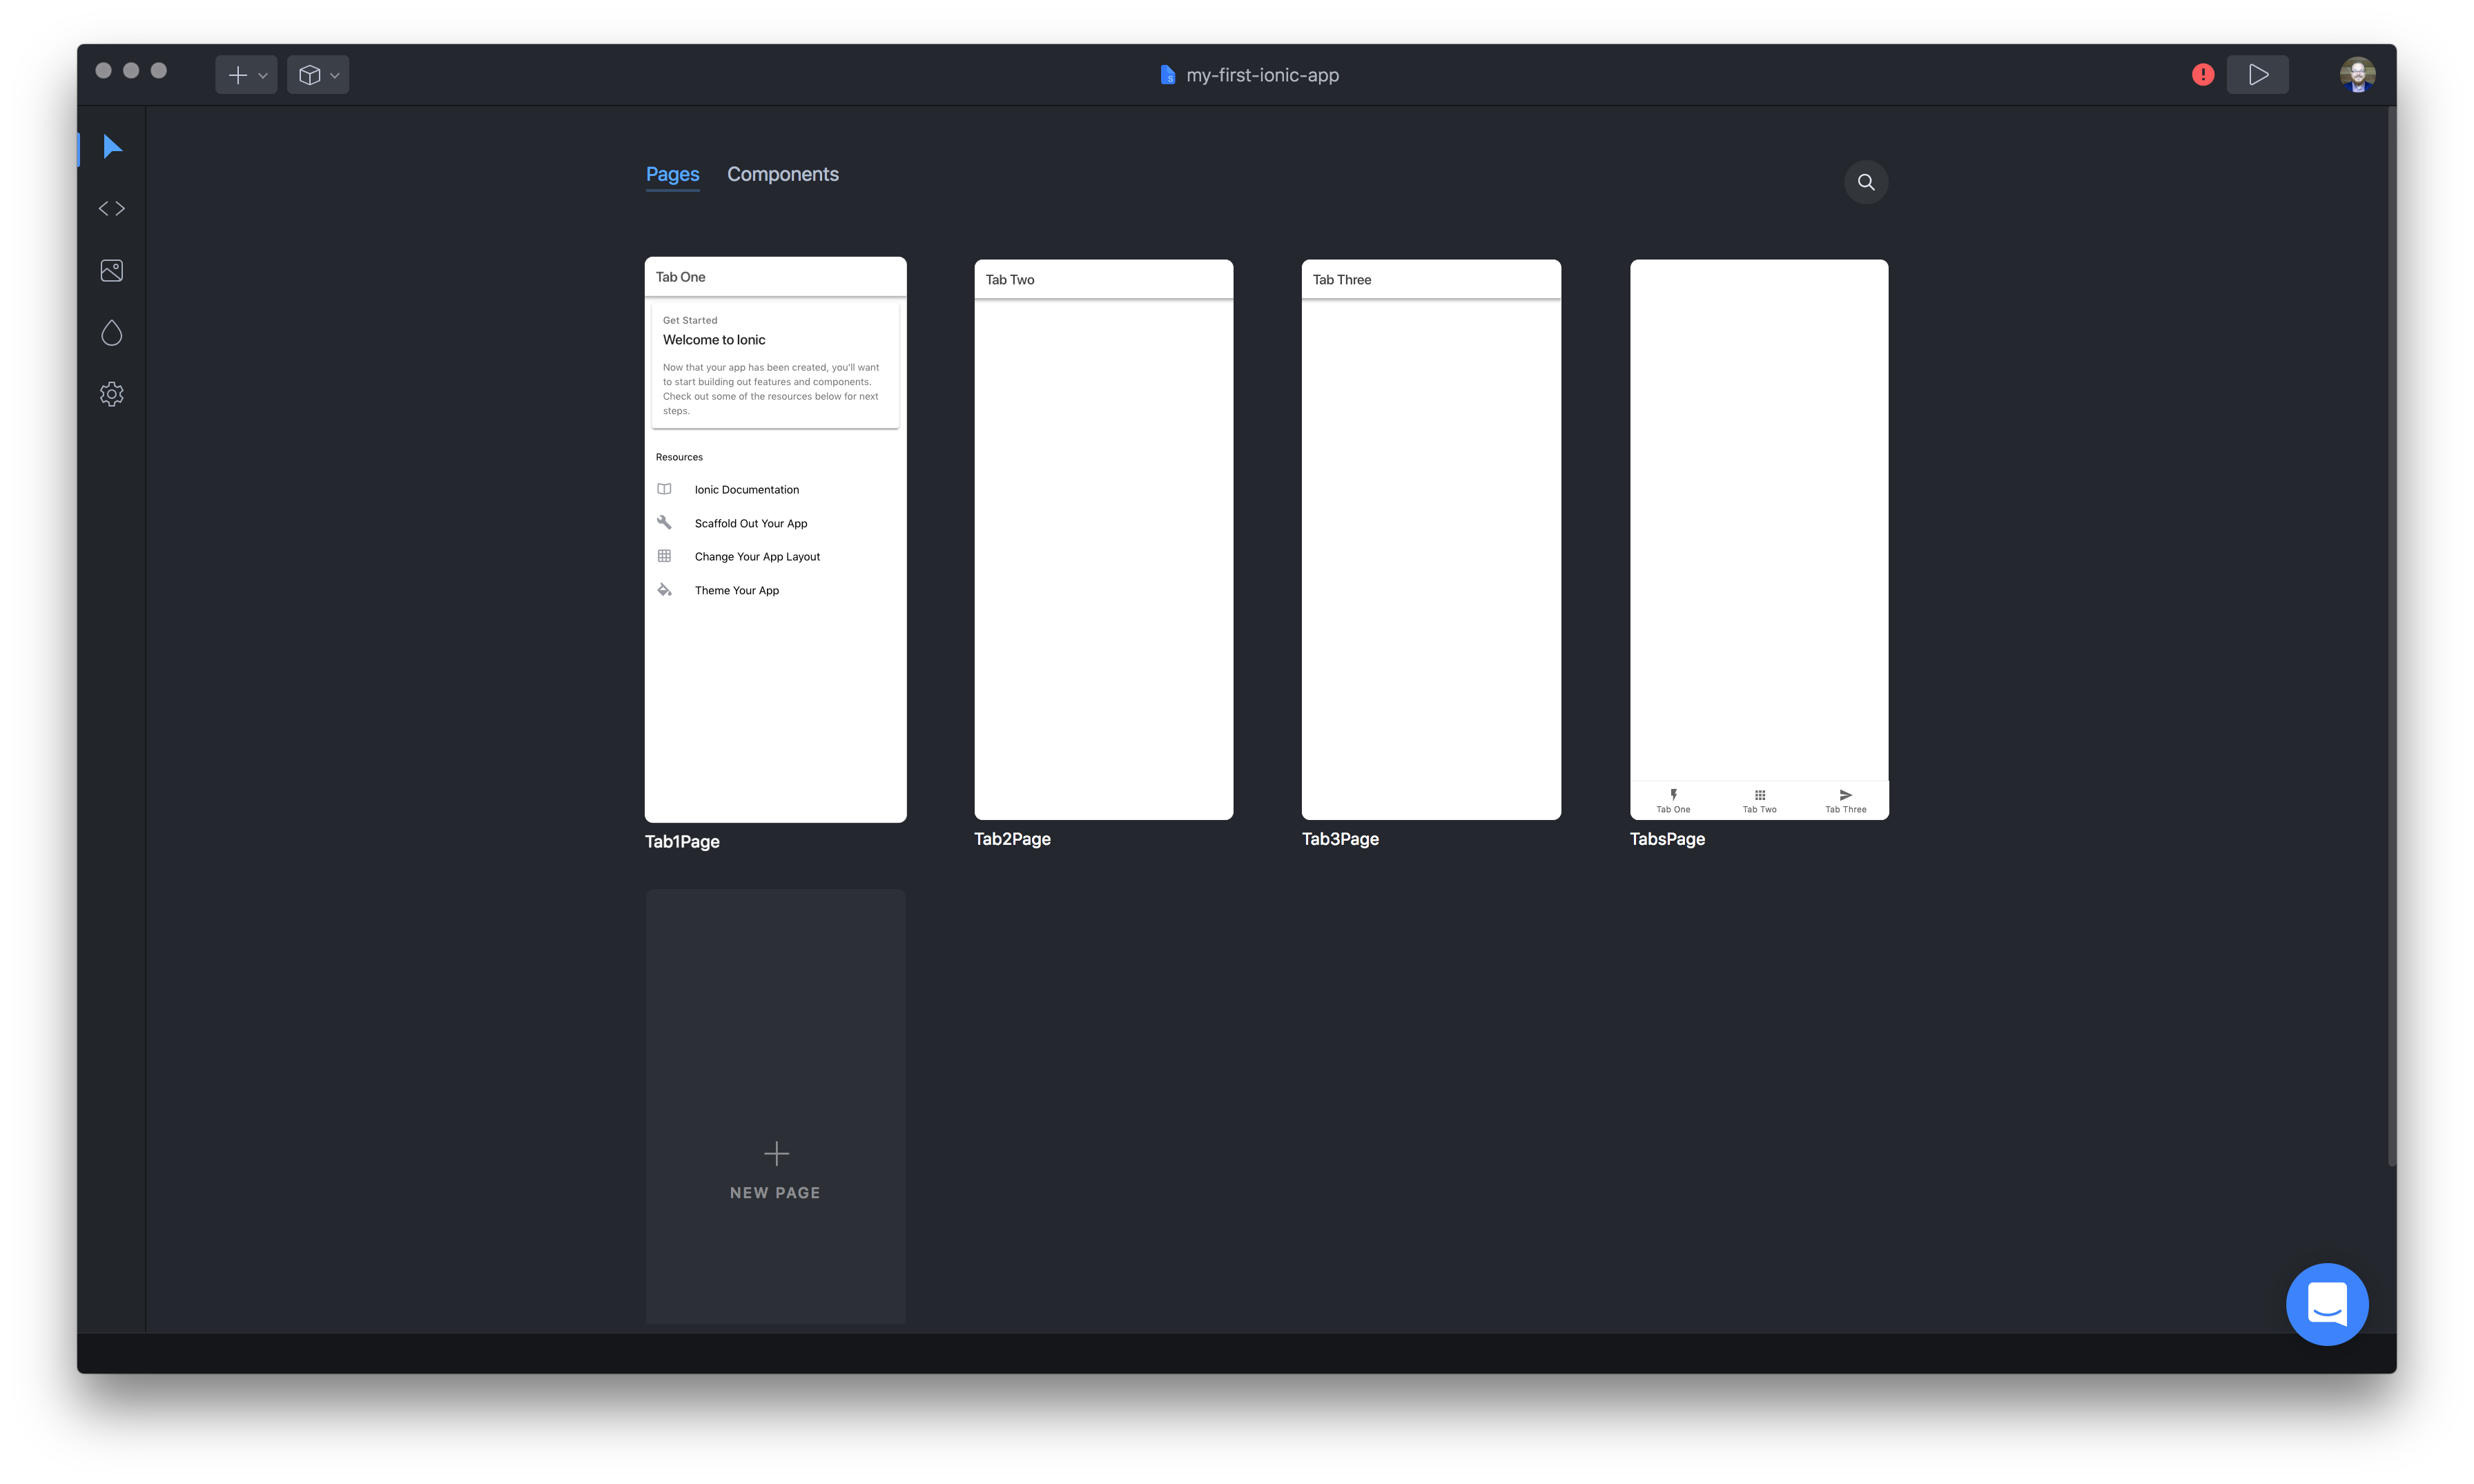Open the search for pages
2474x1484 pixels.
1865,182
